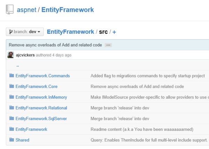Click the plus icon to create new file
This screenshot has width=209, height=149.
114,32
